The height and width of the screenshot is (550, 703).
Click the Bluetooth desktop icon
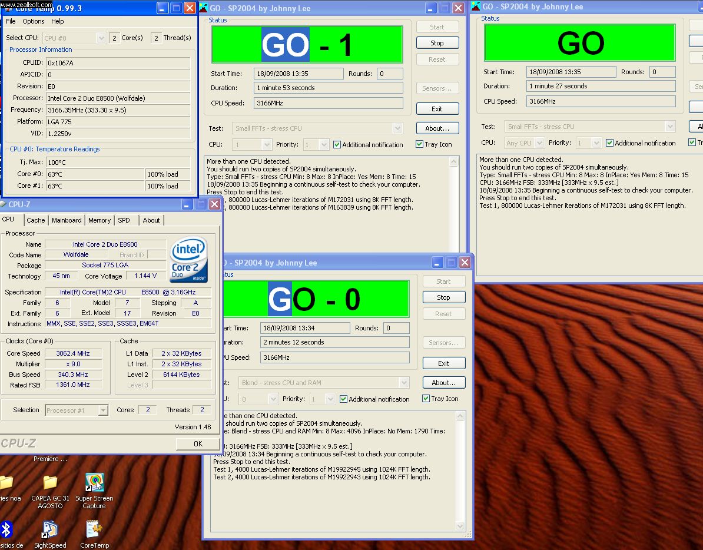pyautogui.click(x=6, y=529)
